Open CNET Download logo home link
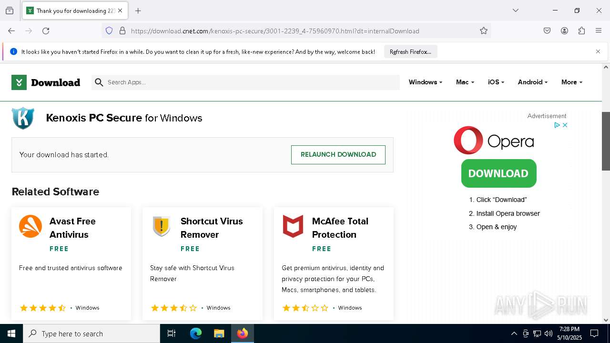610x343 pixels. [x=46, y=82]
